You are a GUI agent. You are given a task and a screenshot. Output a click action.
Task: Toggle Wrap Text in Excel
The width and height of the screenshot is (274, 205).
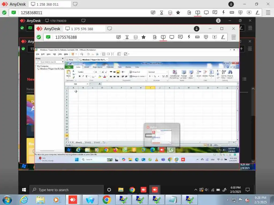[x=135, y=72]
